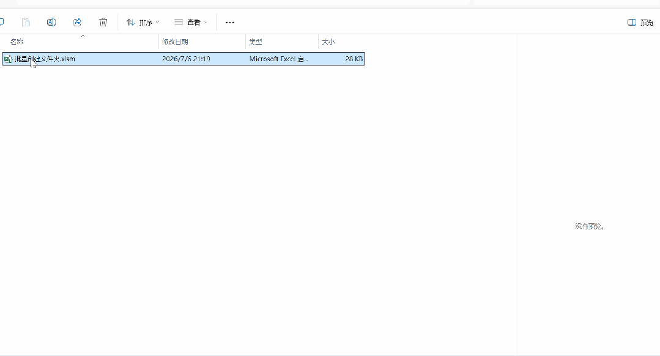Click the 大小 column header

(x=328, y=42)
